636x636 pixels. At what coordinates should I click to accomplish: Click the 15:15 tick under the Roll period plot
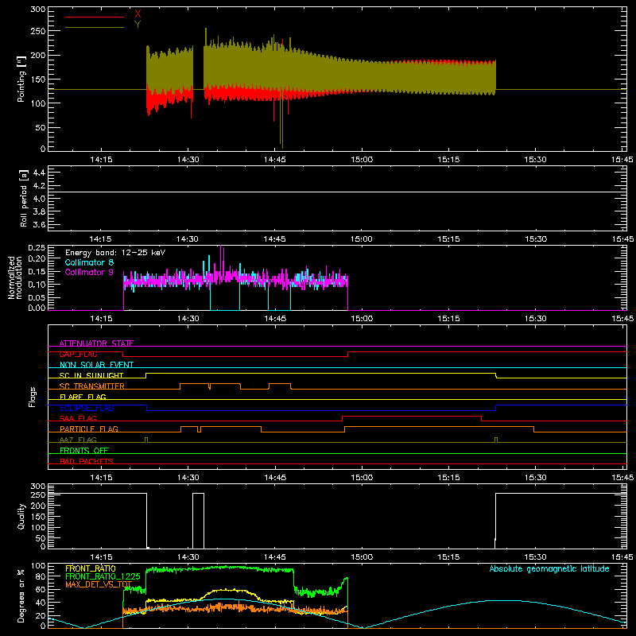[x=448, y=239]
